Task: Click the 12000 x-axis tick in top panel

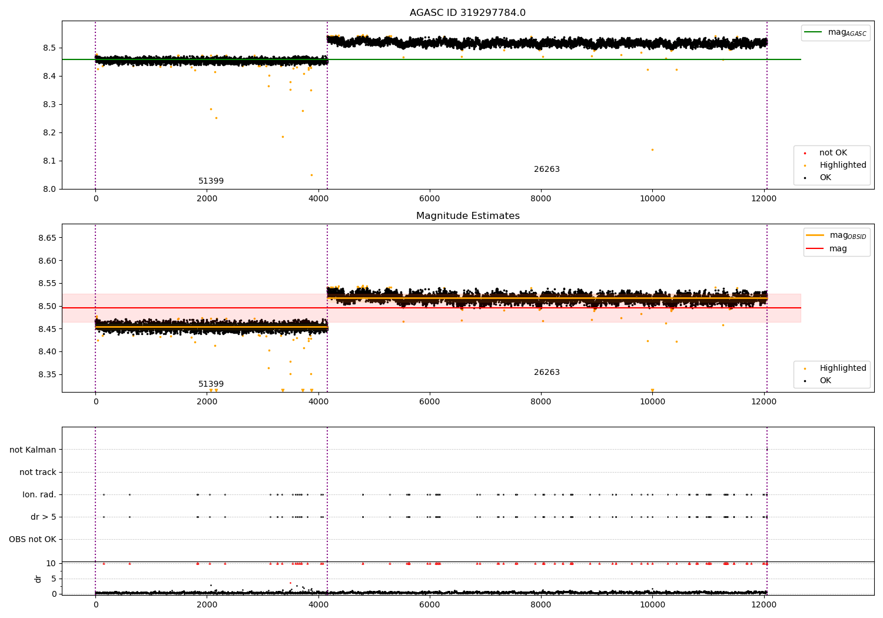Action: [x=764, y=199]
